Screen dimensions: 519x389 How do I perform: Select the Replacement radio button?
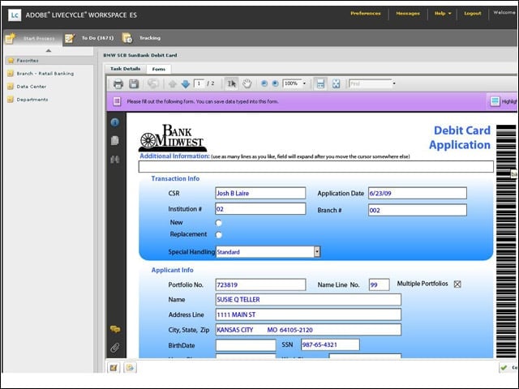(218, 235)
